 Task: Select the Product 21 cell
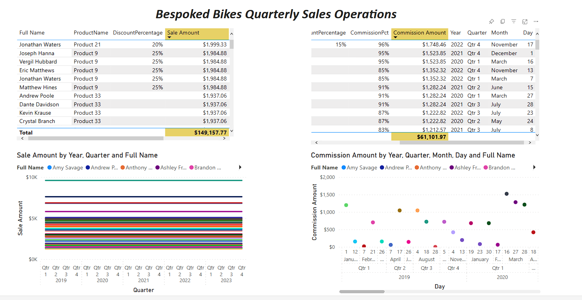coord(87,44)
